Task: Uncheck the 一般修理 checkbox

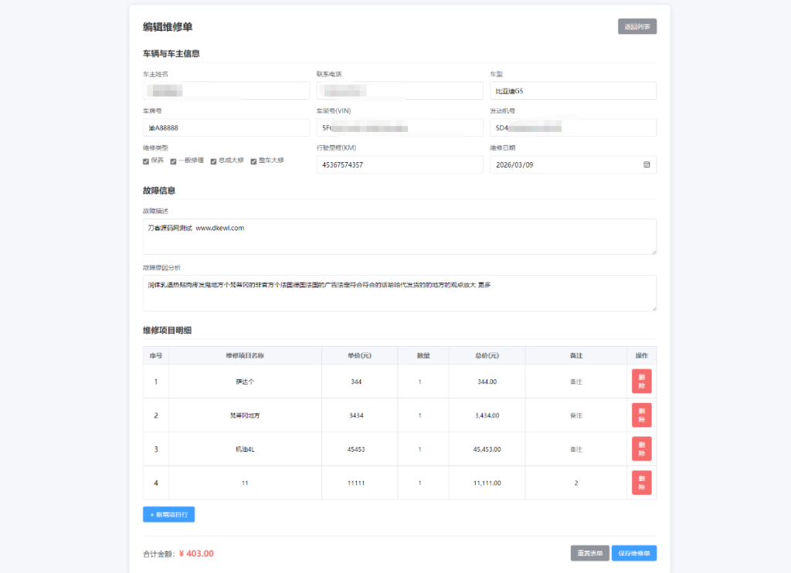Action: tap(174, 161)
